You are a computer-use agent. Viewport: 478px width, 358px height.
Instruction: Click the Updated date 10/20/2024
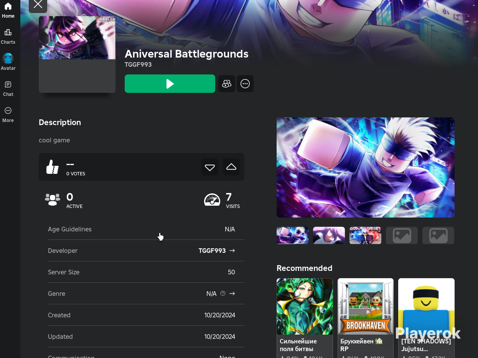[x=220, y=337]
